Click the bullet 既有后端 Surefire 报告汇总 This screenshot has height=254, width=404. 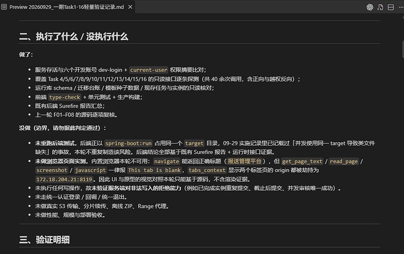point(70,106)
